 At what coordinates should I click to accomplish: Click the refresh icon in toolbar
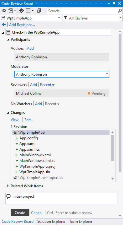(x=4, y=11)
